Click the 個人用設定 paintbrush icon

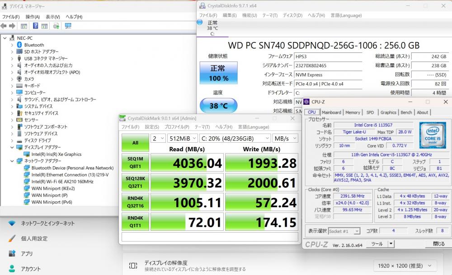pos(12,238)
